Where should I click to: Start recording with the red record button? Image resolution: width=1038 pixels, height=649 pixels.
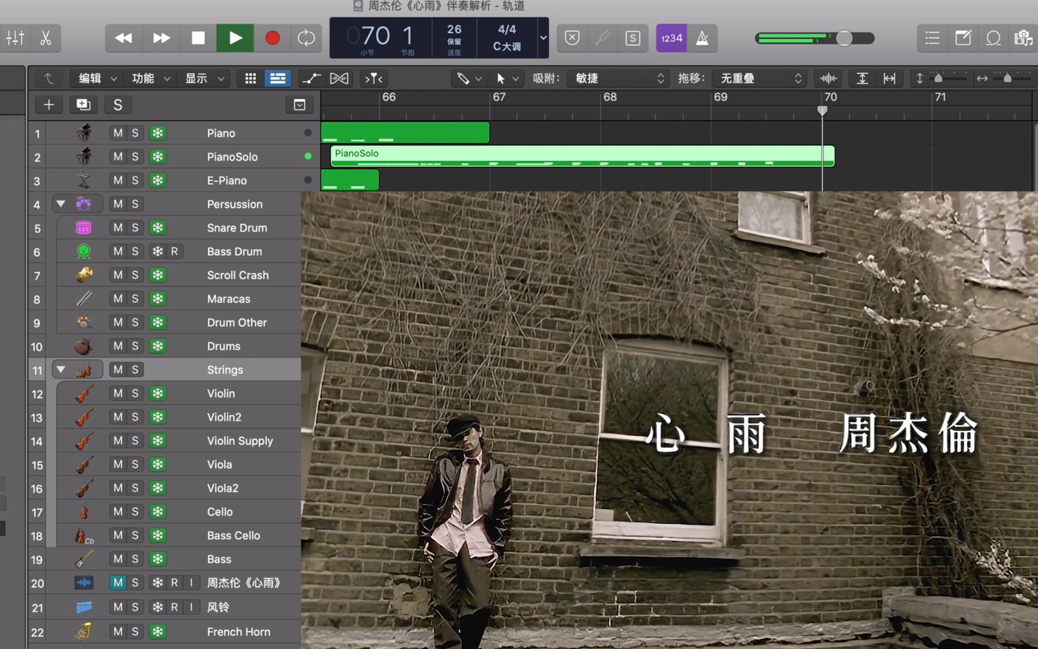point(272,38)
